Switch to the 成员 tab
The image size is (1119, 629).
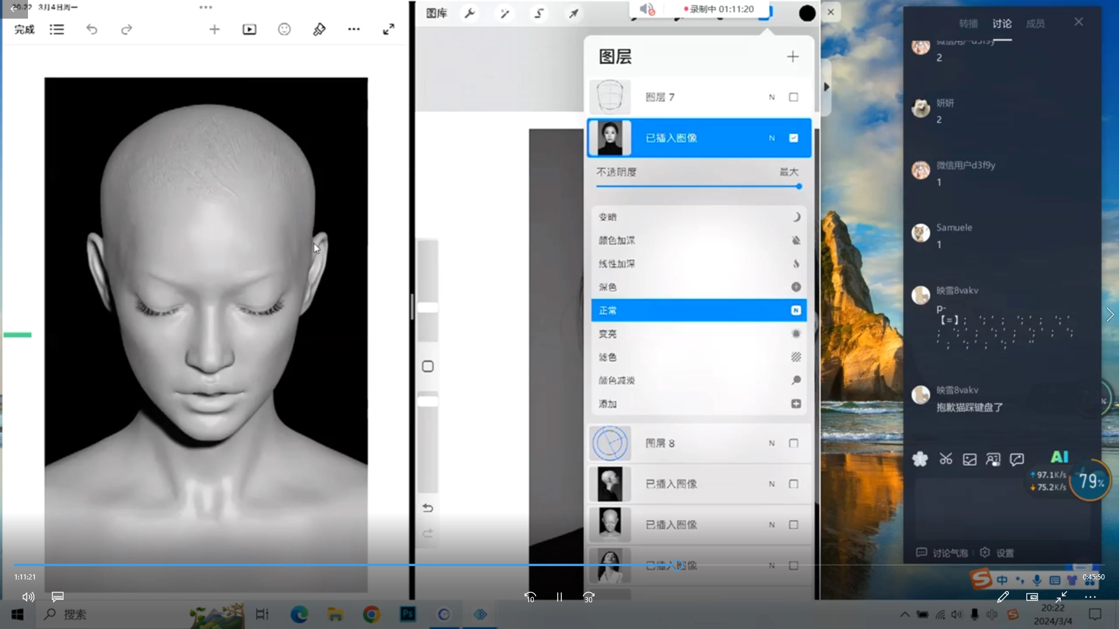tap(1035, 24)
